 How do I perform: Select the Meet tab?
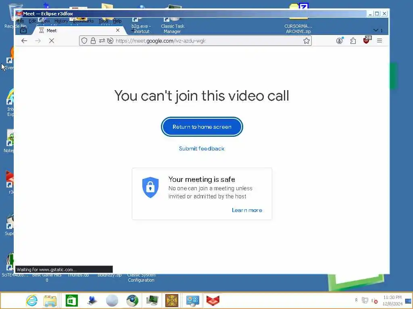coord(79,31)
